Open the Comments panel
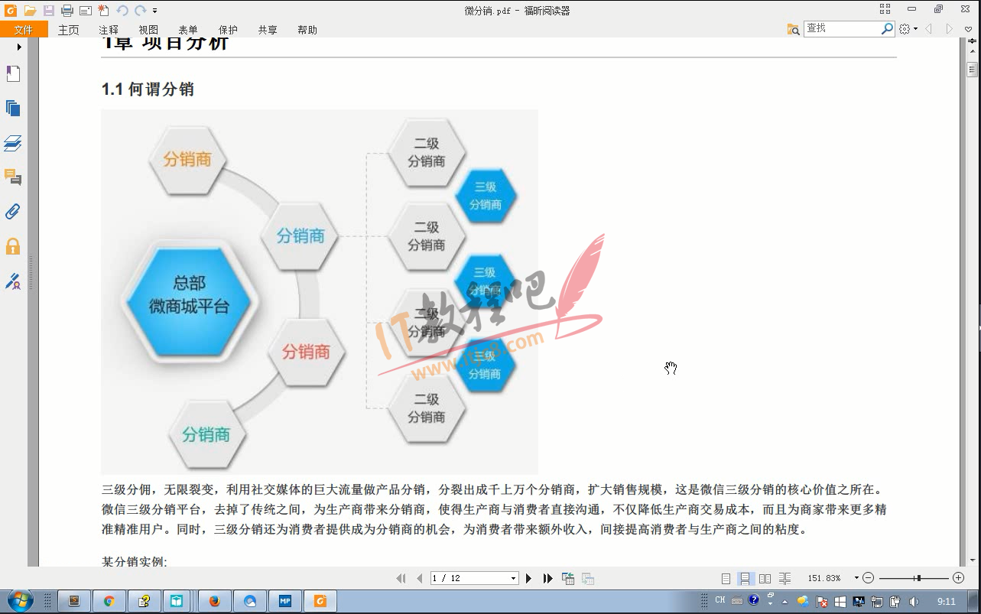This screenshot has width=981, height=614. click(13, 177)
